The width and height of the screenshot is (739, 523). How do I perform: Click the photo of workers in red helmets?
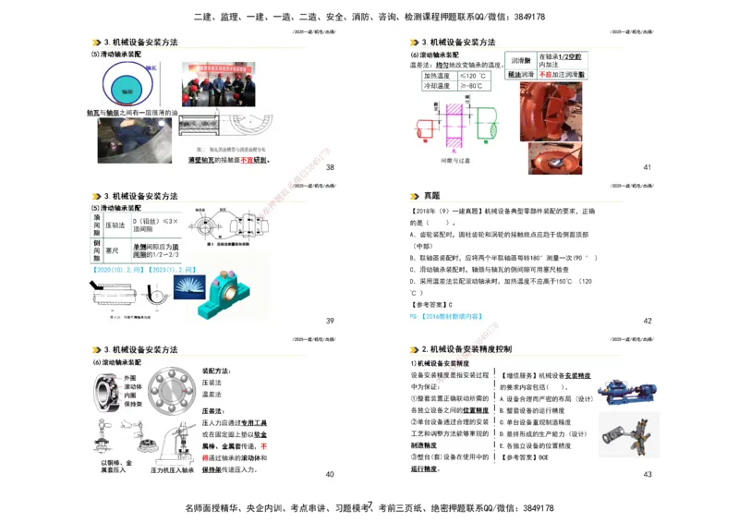coord(219,84)
